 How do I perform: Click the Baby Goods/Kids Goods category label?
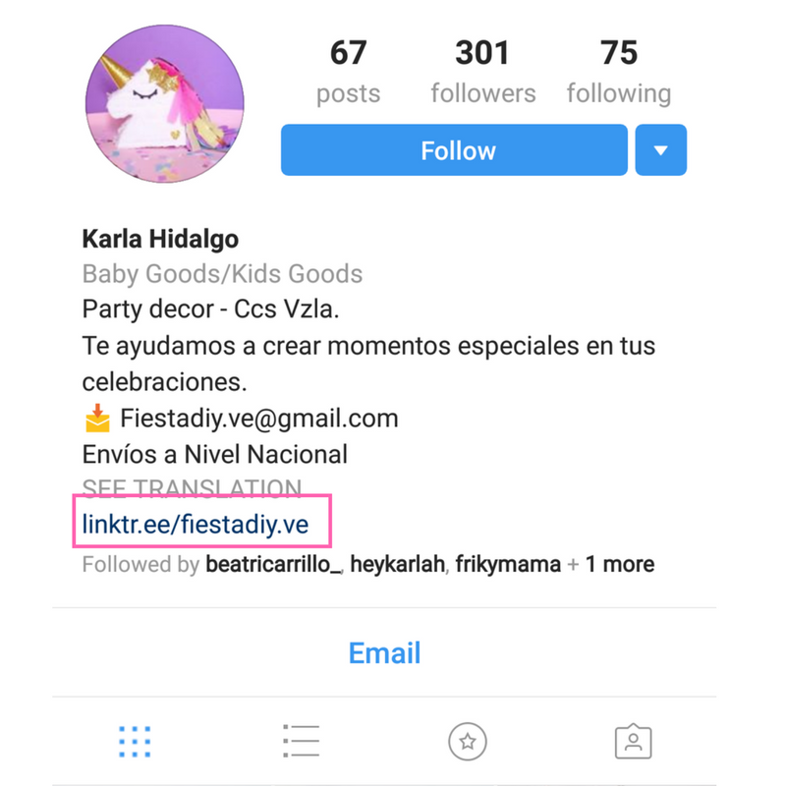[222, 274]
